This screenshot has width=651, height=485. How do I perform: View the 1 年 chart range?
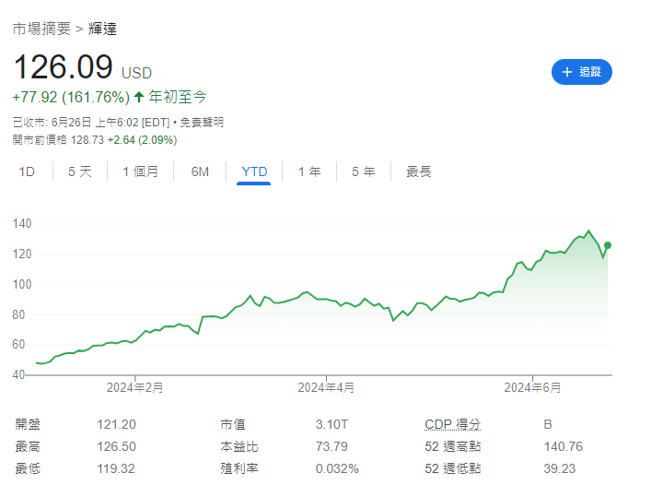click(x=309, y=172)
